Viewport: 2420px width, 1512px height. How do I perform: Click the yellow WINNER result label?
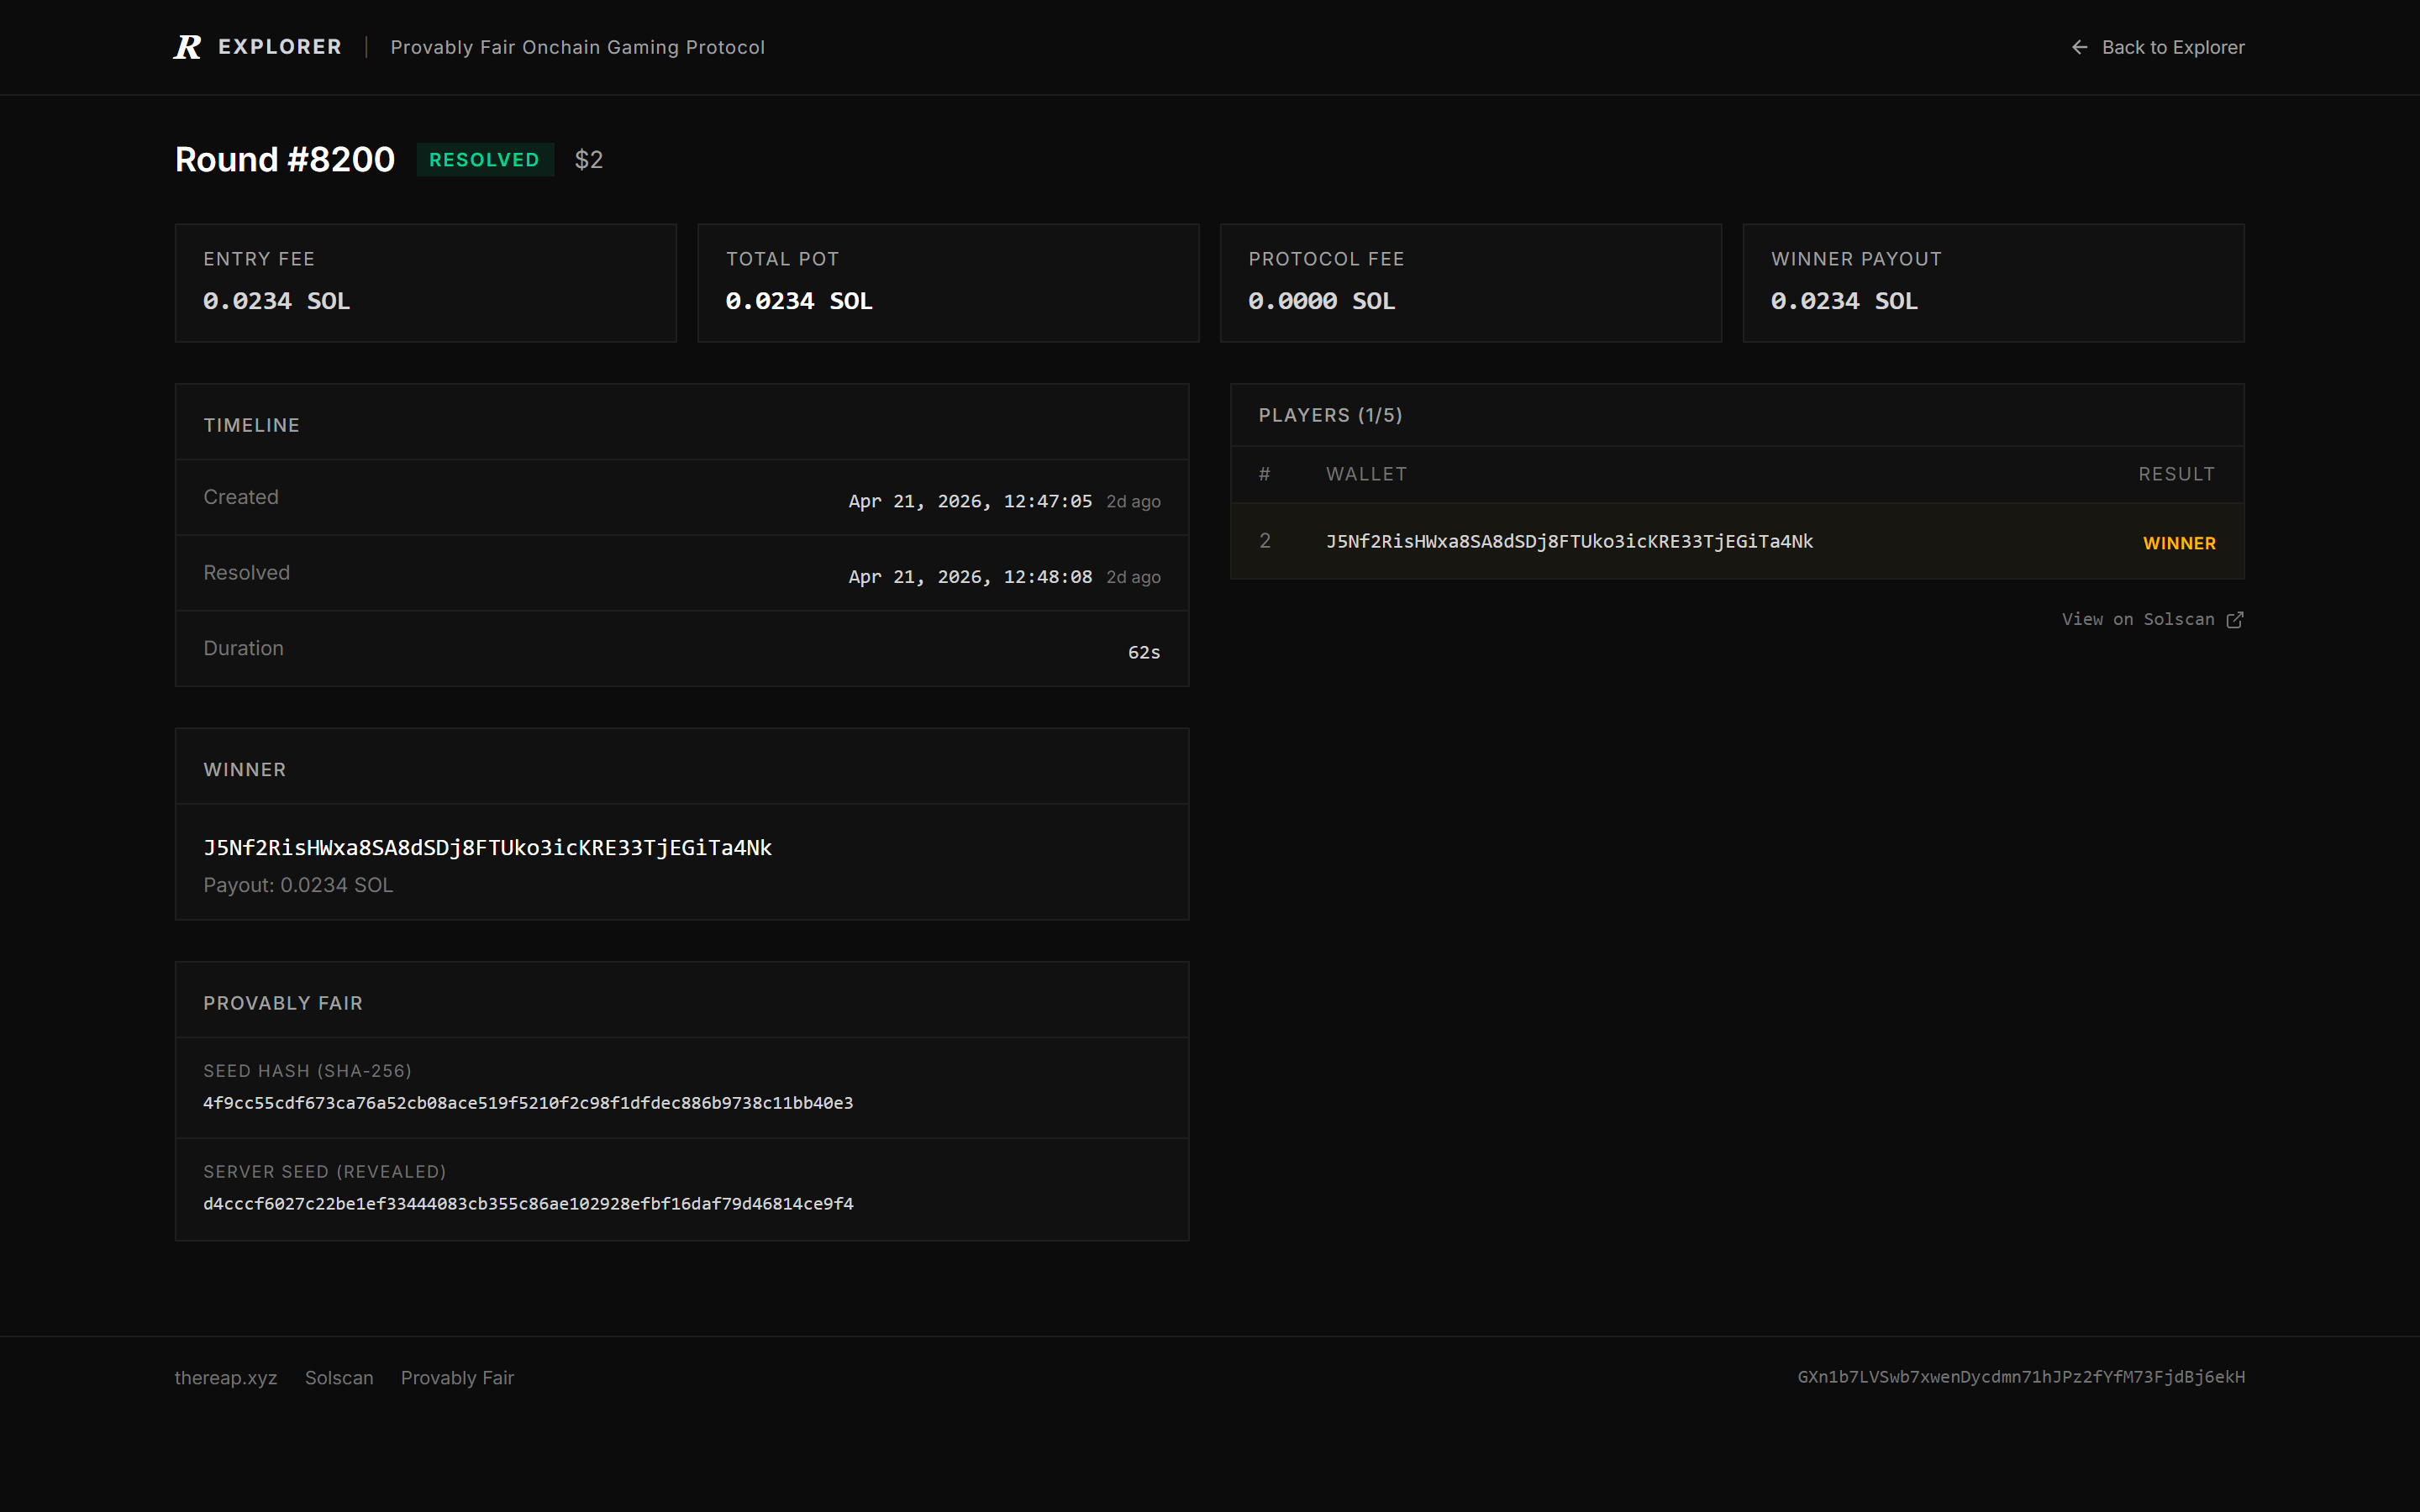click(x=2179, y=543)
